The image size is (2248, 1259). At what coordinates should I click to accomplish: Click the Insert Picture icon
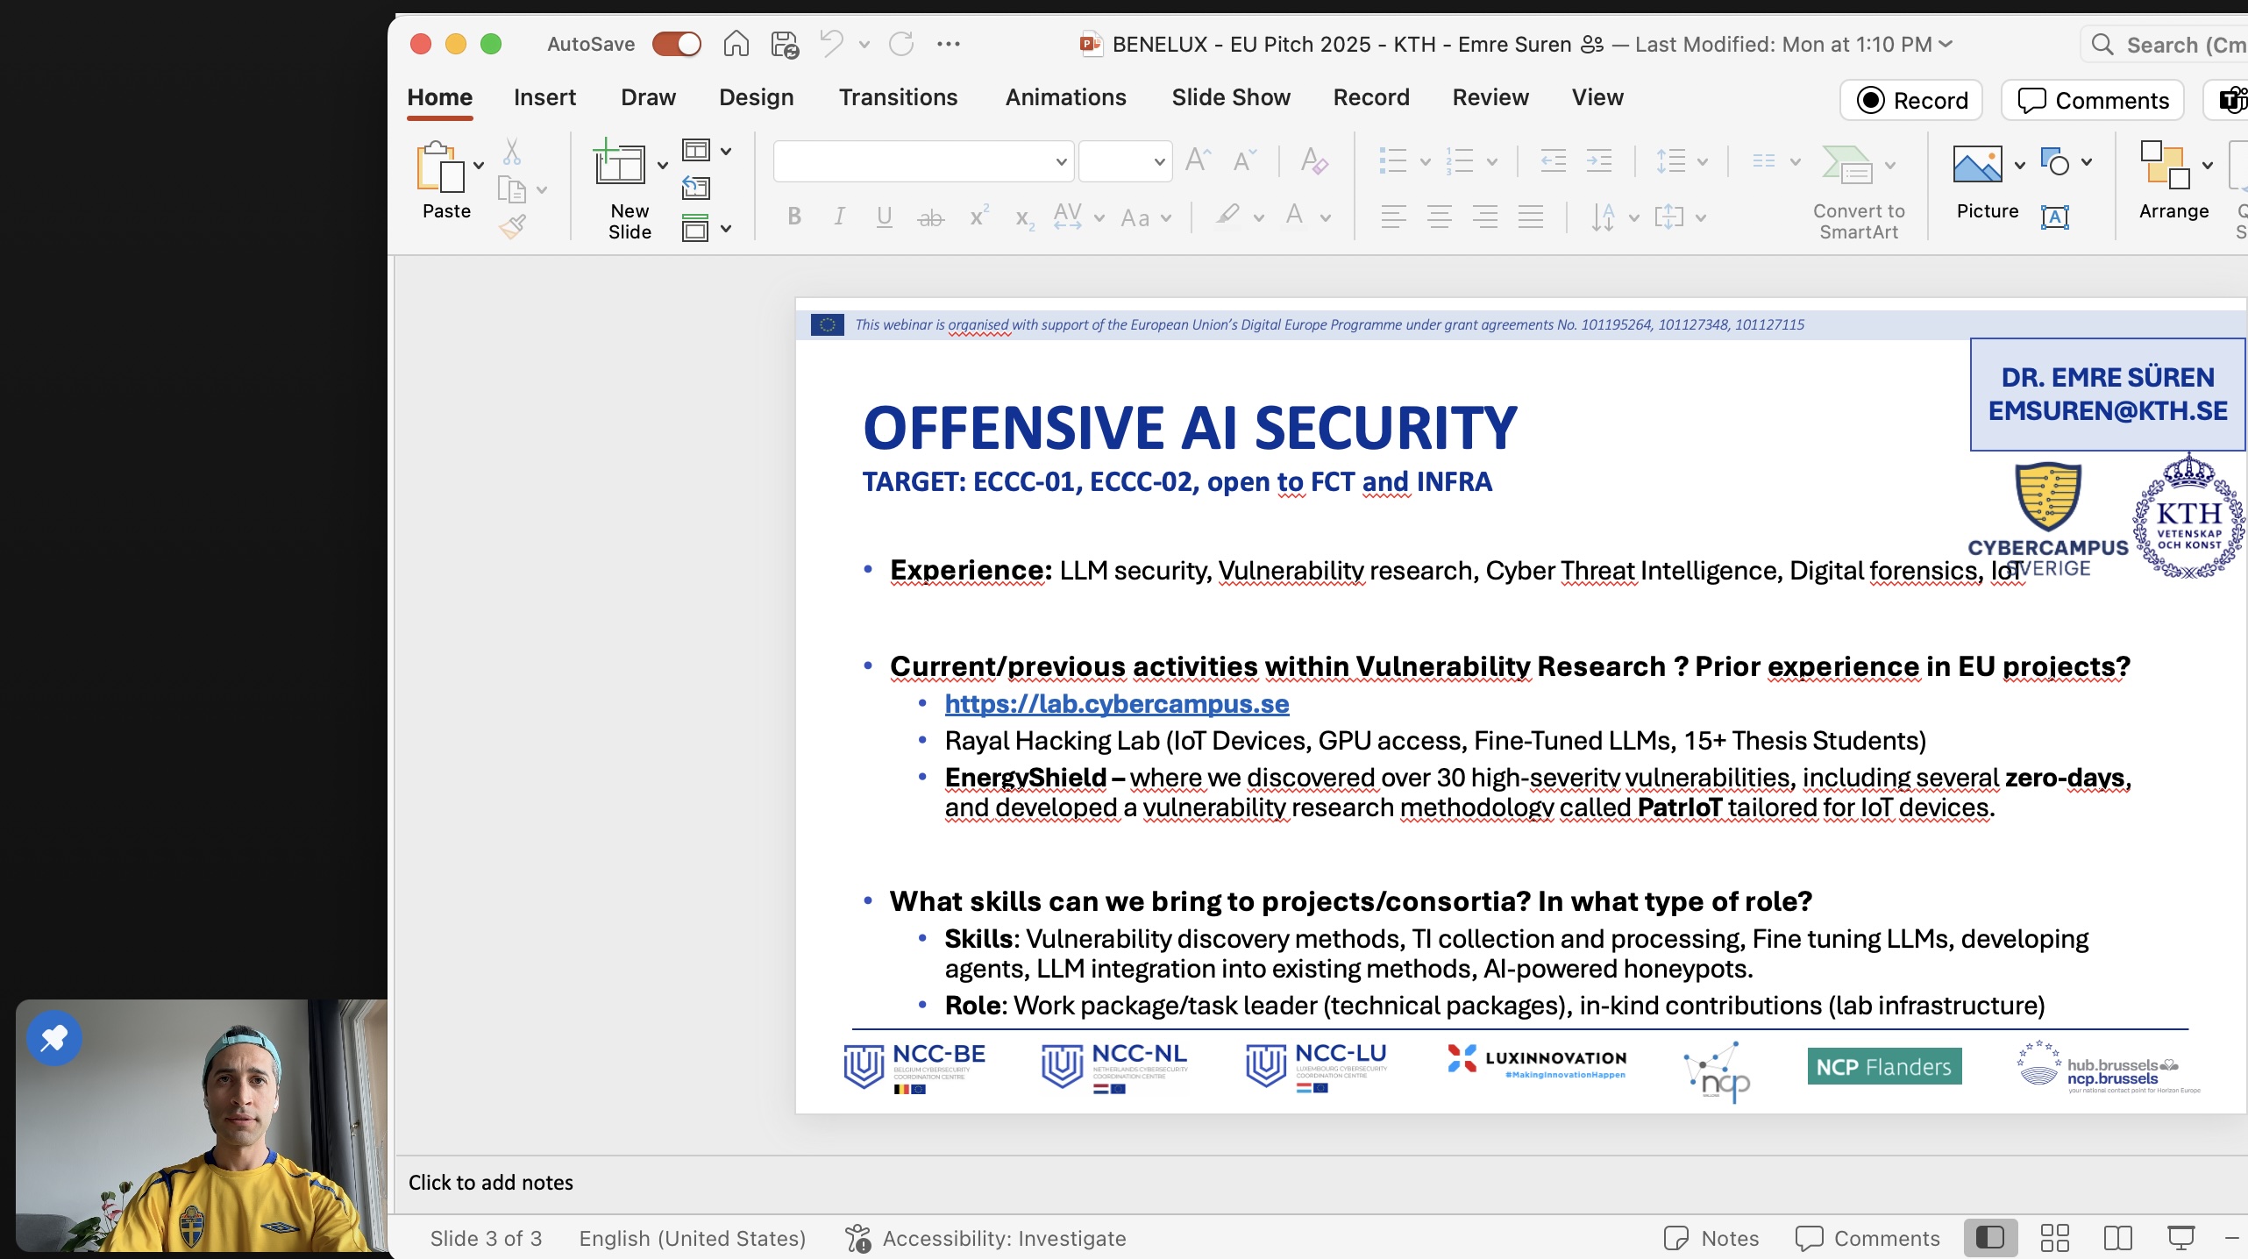[x=1978, y=164]
